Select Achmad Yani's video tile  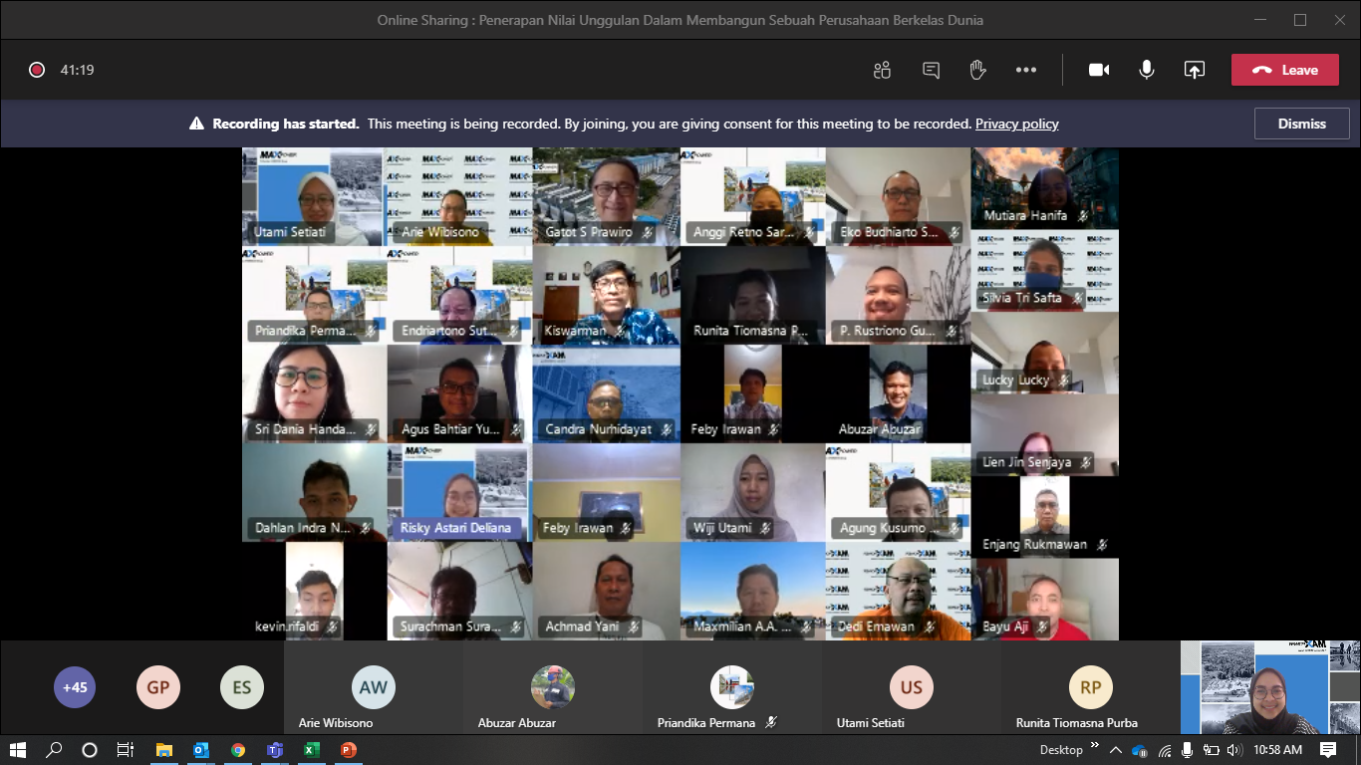point(606,591)
